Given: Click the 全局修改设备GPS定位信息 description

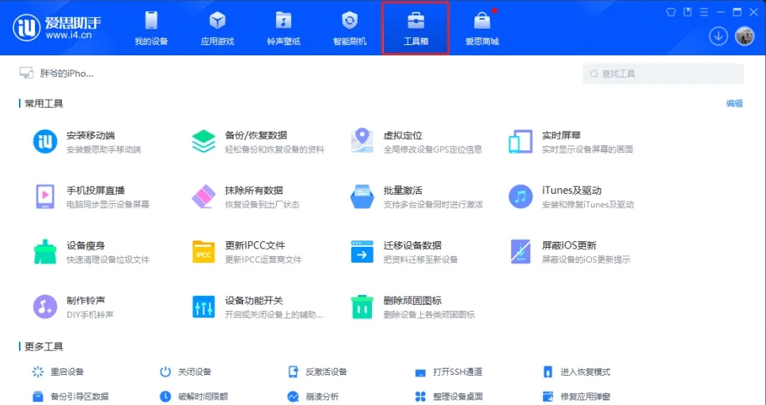Looking at the screenshot, I should [x=433, y=150].
